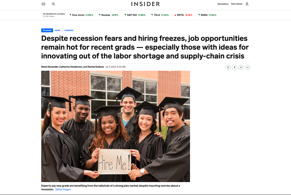Screen dimensions: 291x195
Task: Save article with the bookmark icon
Action: [228, 68]
